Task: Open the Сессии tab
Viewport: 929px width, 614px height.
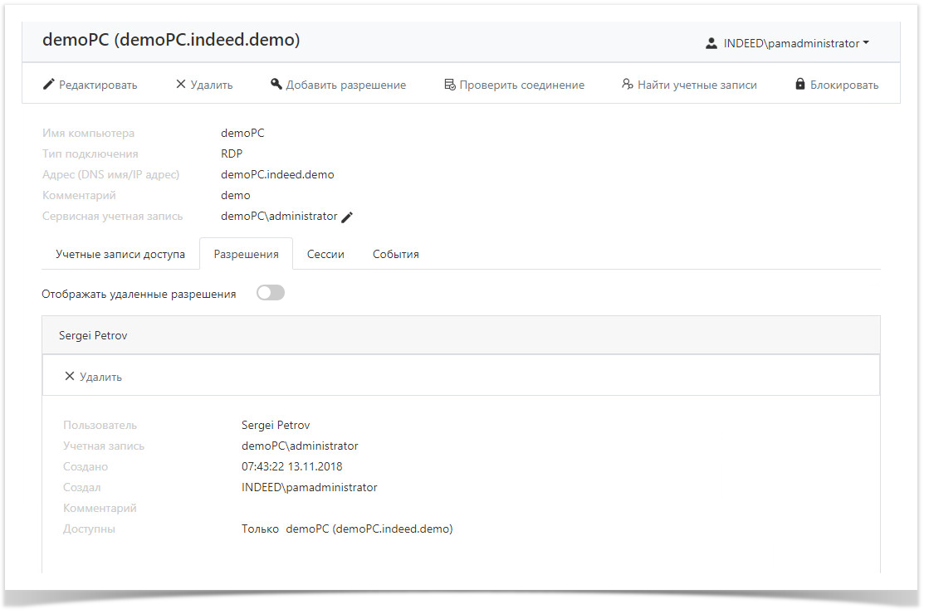Action: coord(325,255)
